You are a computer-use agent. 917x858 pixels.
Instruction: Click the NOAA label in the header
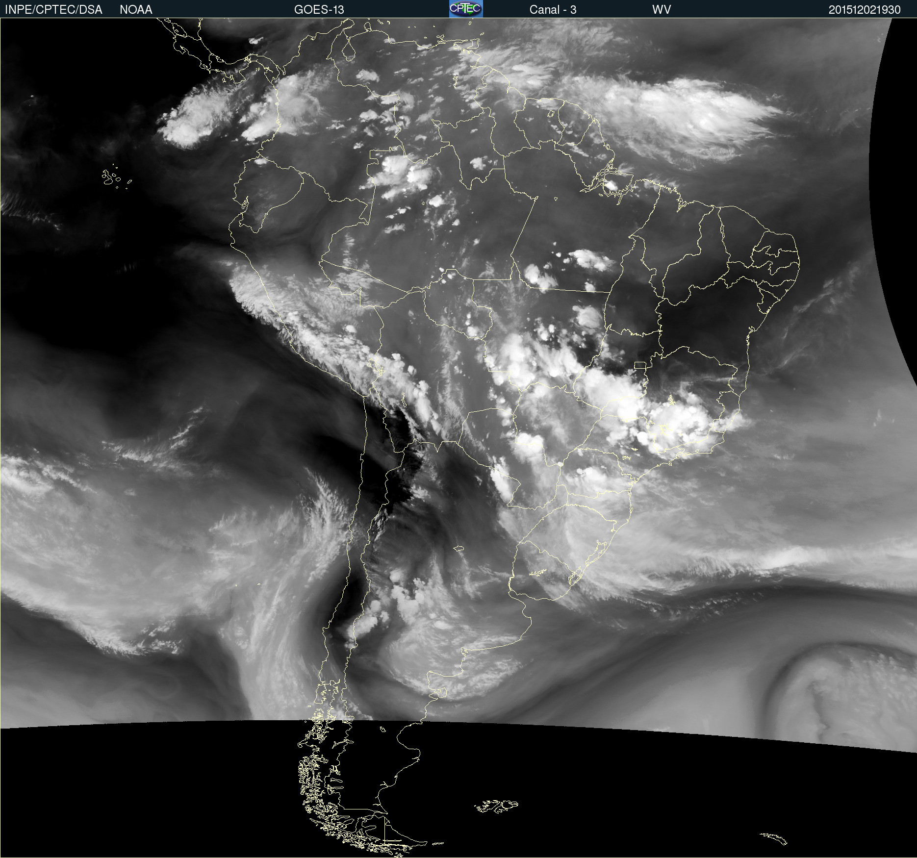136,10
